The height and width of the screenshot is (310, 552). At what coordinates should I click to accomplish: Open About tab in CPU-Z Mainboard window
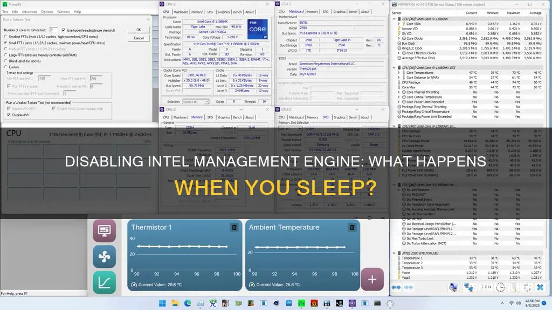coord(365,12)
